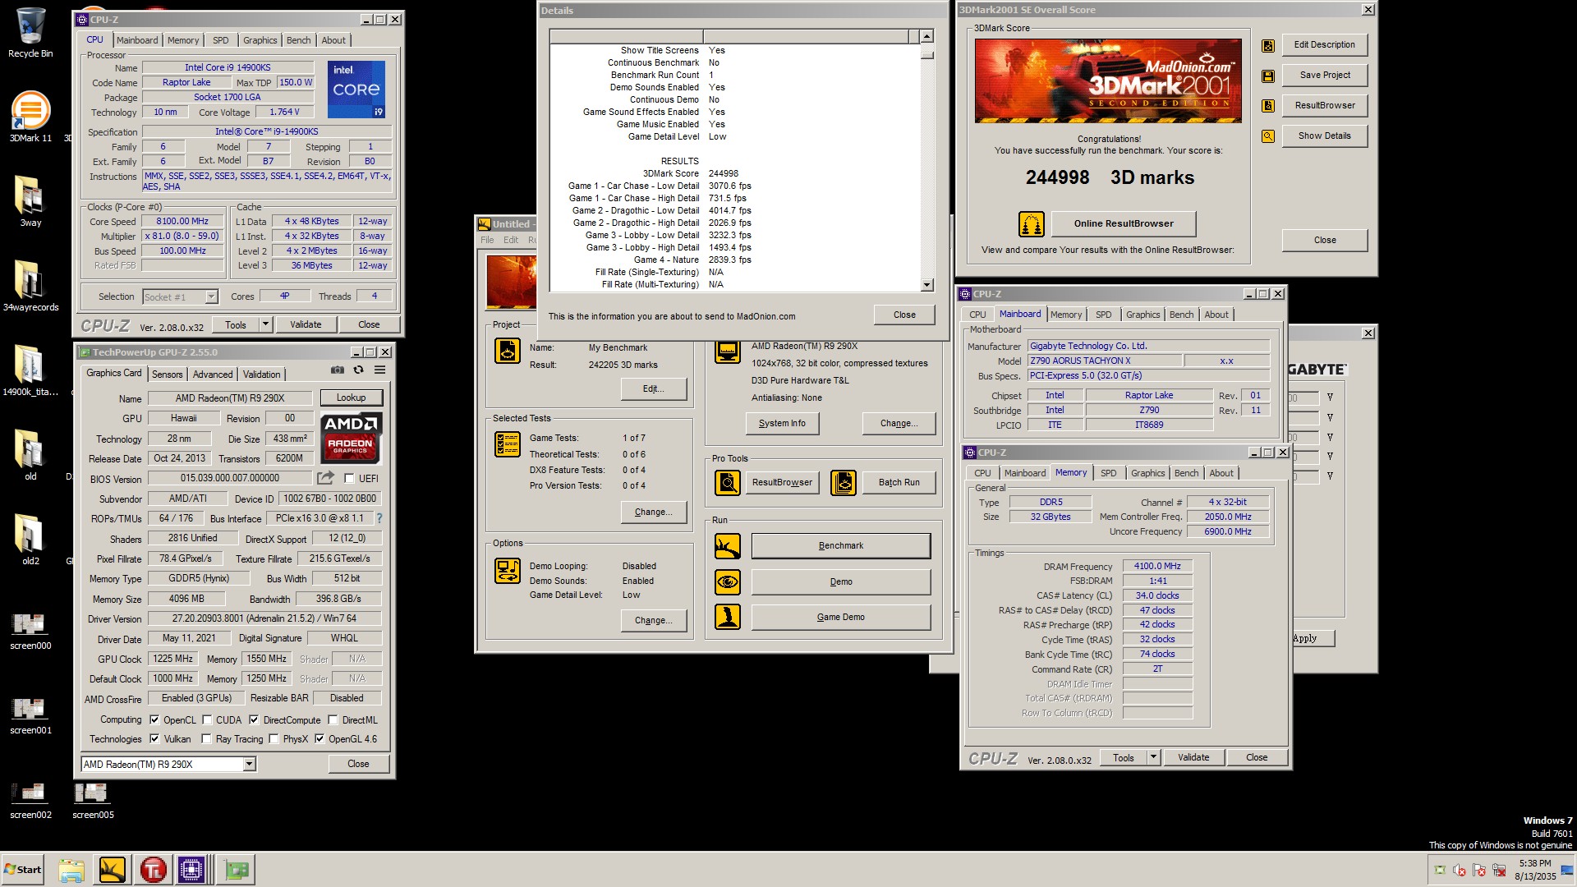Open the screen000 screenshot file
Viewport: 1577px width, 887px height.
point(30,630)
